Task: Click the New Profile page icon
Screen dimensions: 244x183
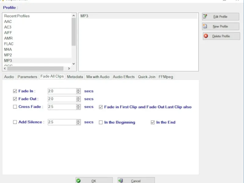Action: (x=205, y=26)
